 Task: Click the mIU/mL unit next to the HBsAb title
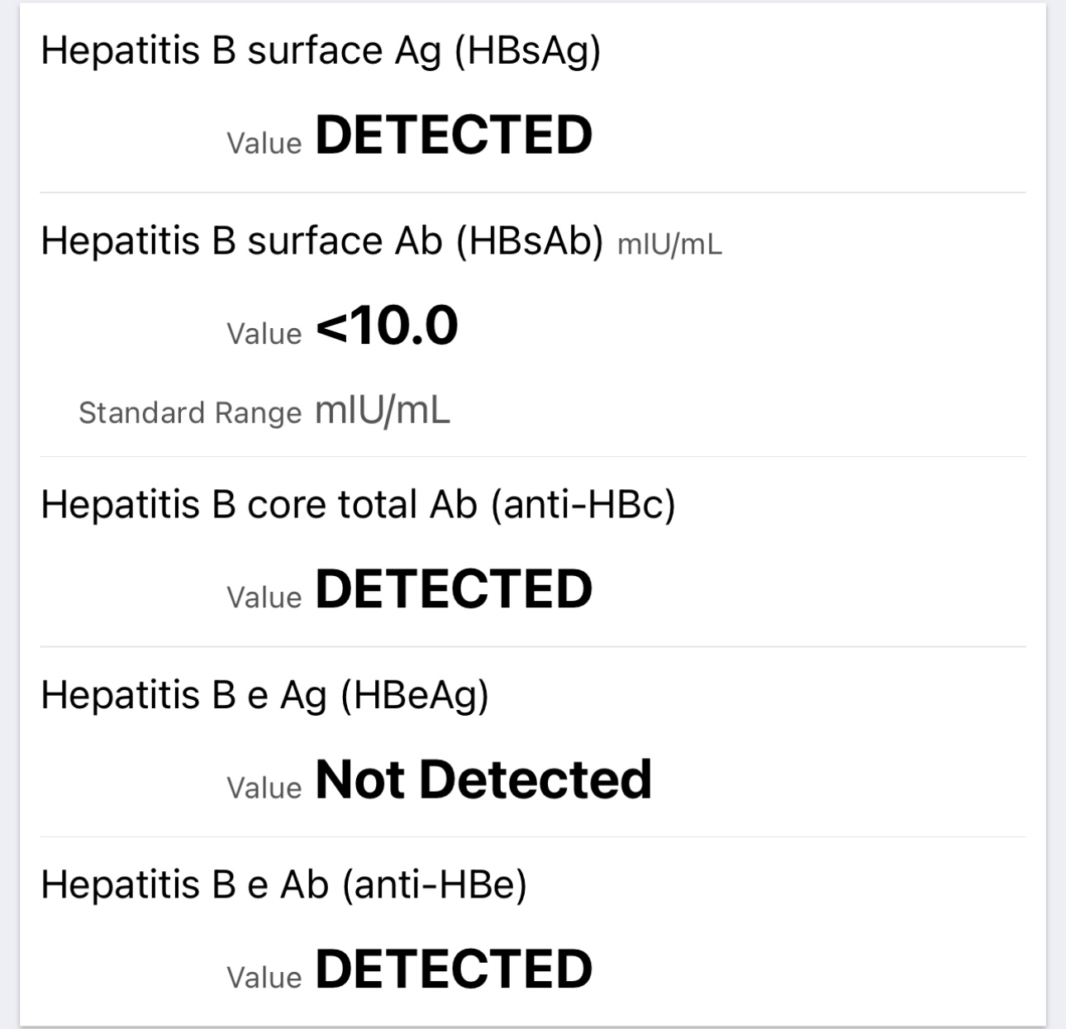tap(669, 245)
